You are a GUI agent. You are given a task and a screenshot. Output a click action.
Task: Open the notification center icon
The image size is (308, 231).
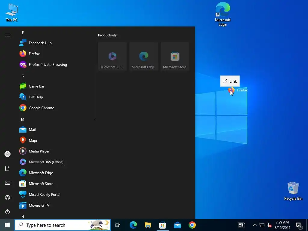(x=298, y=225)
